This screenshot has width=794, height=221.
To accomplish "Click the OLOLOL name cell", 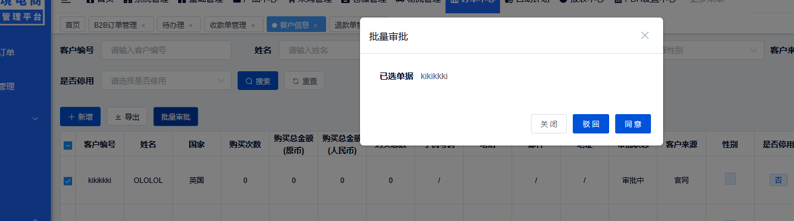I will [x=148, y=180].
